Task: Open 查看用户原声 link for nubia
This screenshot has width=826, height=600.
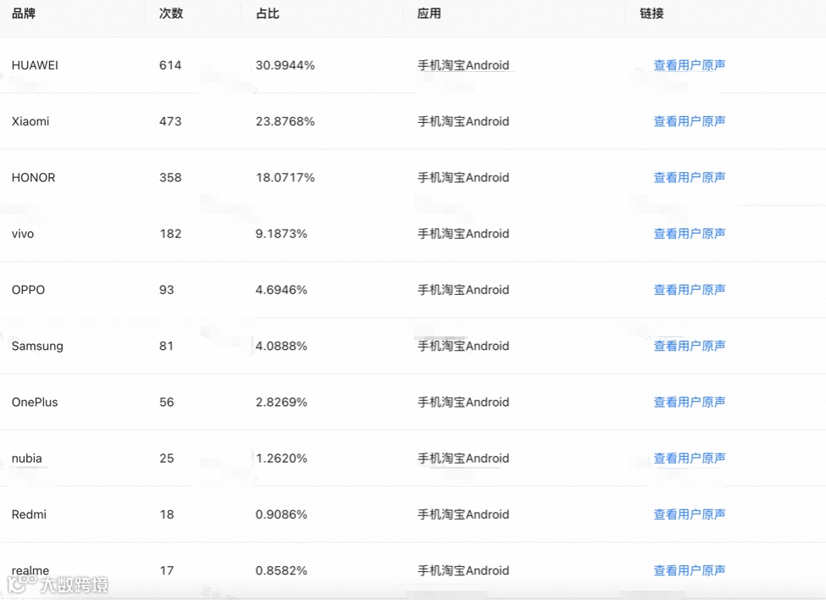Action: [689, 458]
